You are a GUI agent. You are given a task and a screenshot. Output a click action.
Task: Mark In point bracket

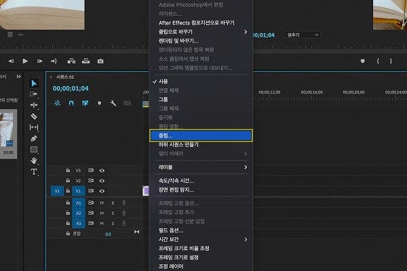(x=378, y=61)
